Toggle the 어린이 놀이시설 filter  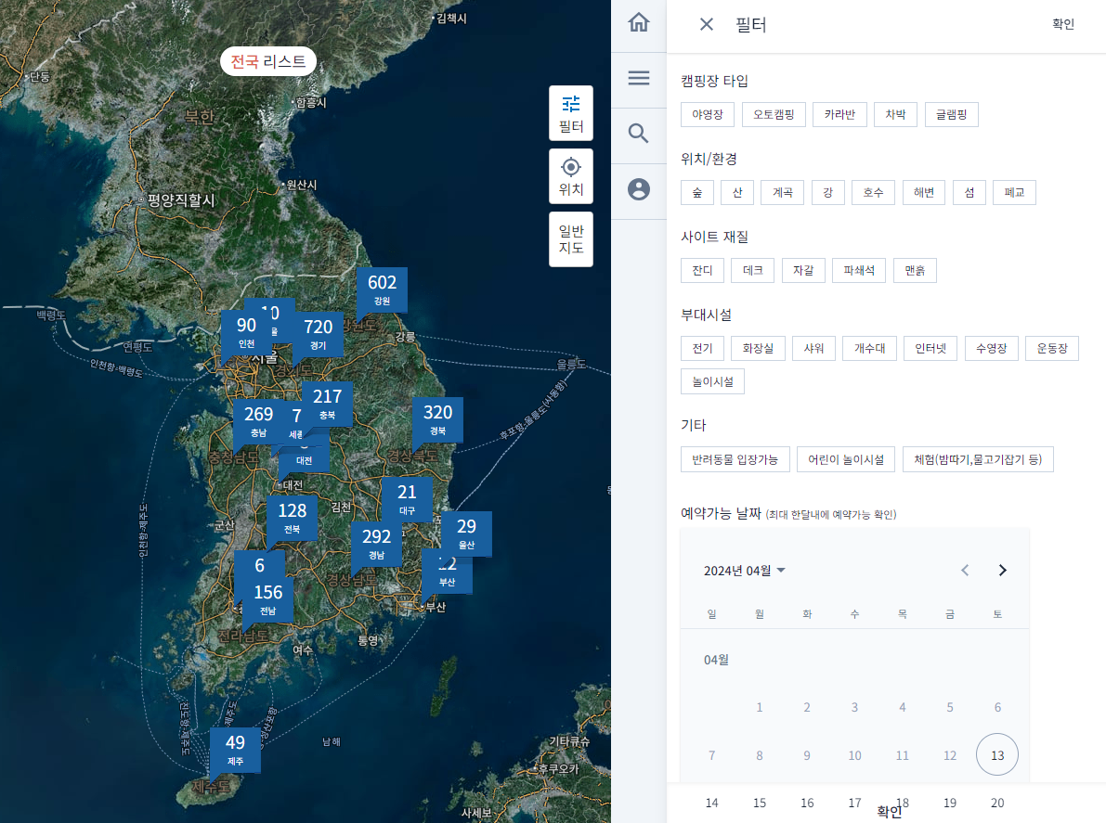tap(846, 459)
